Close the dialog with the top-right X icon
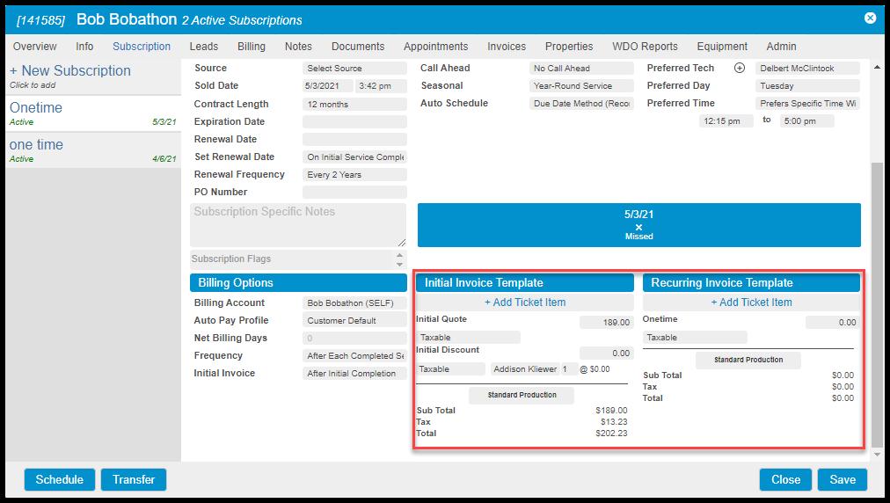This screenshot has width=890, height=503. click(x=870, y=18)
